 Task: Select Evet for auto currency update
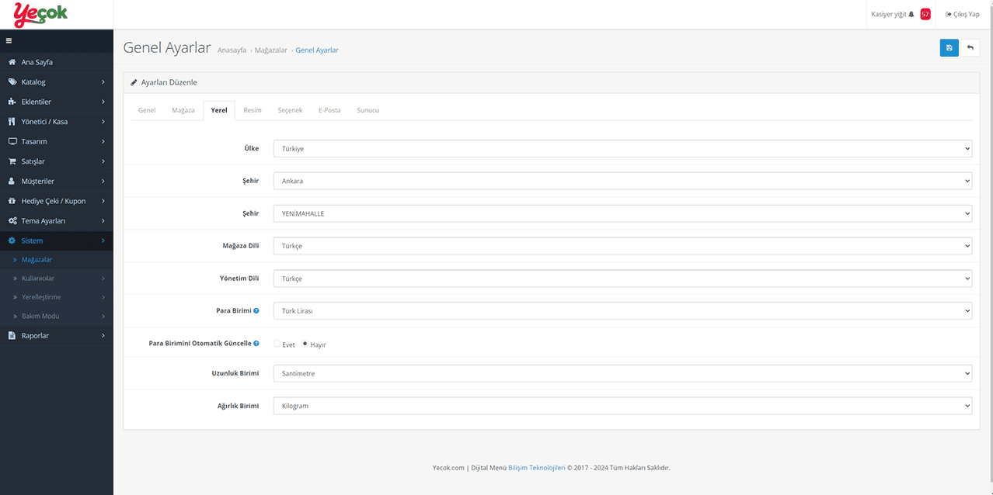(277, 343)
